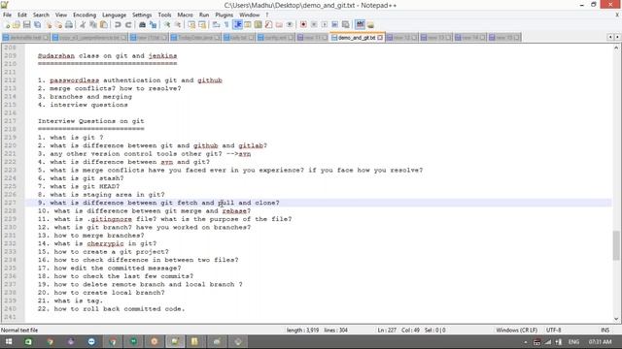Click the Redo arrow icon
This screenshot has height=349, width=622.
[x=128, y=24]
